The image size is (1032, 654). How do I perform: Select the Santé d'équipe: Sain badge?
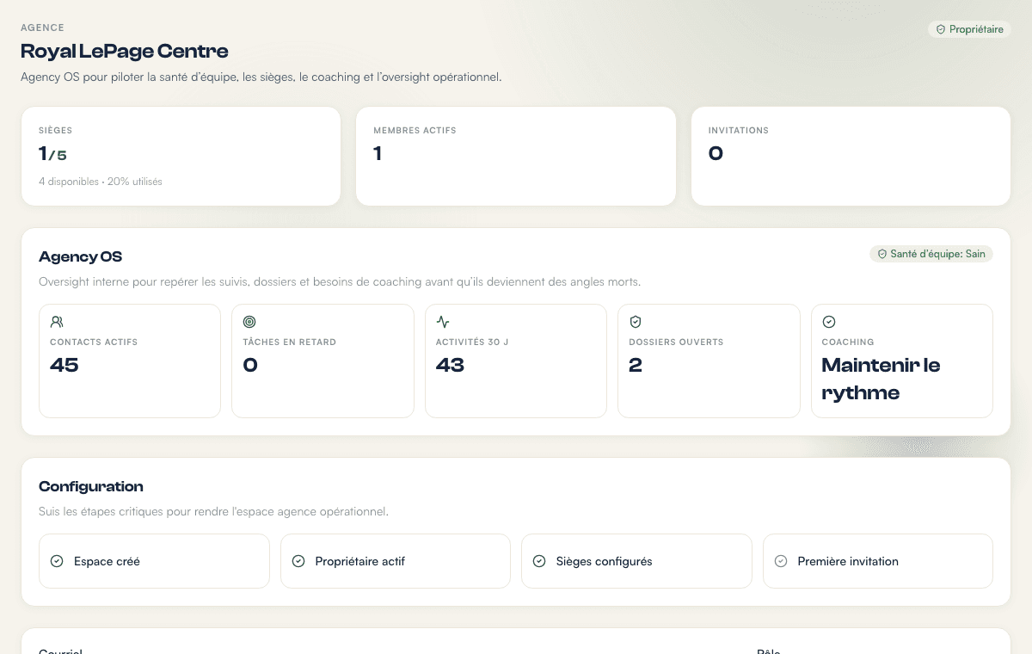931,254
